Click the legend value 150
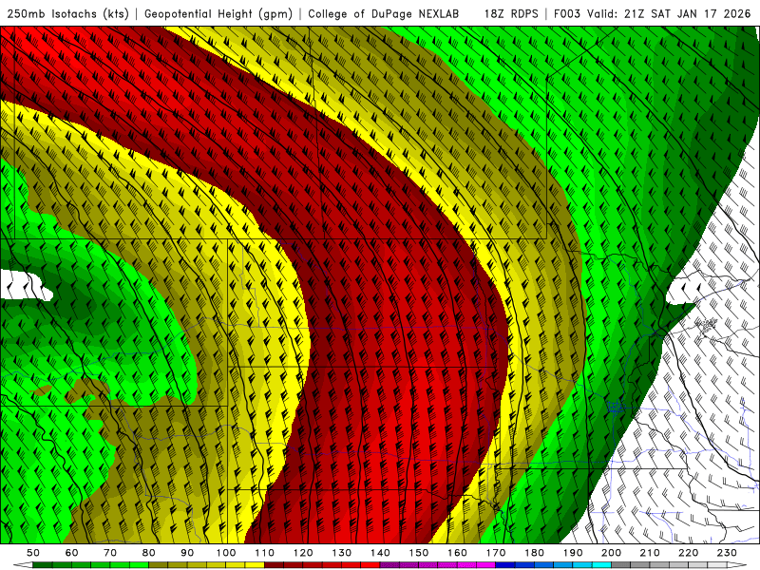This screenshot has width=760, height=570. click(x=419, y=553)
